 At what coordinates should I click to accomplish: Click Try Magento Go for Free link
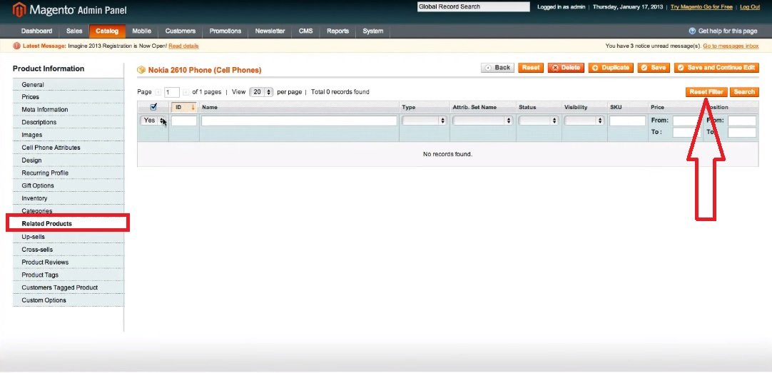coord(701,7)
